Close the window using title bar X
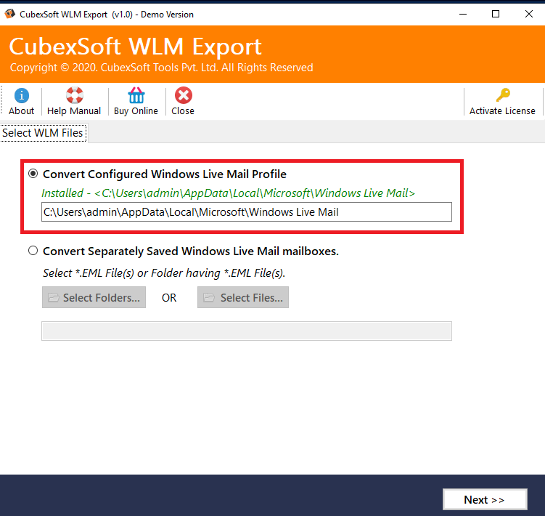This screenshot has height=516, width=545. coord(528,14)
